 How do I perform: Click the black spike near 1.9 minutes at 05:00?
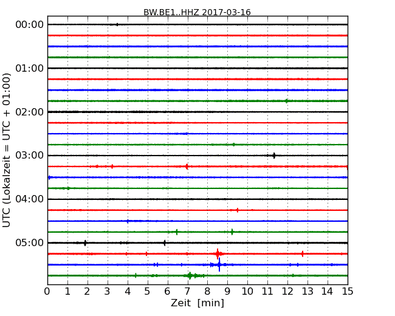click(85, 243)
